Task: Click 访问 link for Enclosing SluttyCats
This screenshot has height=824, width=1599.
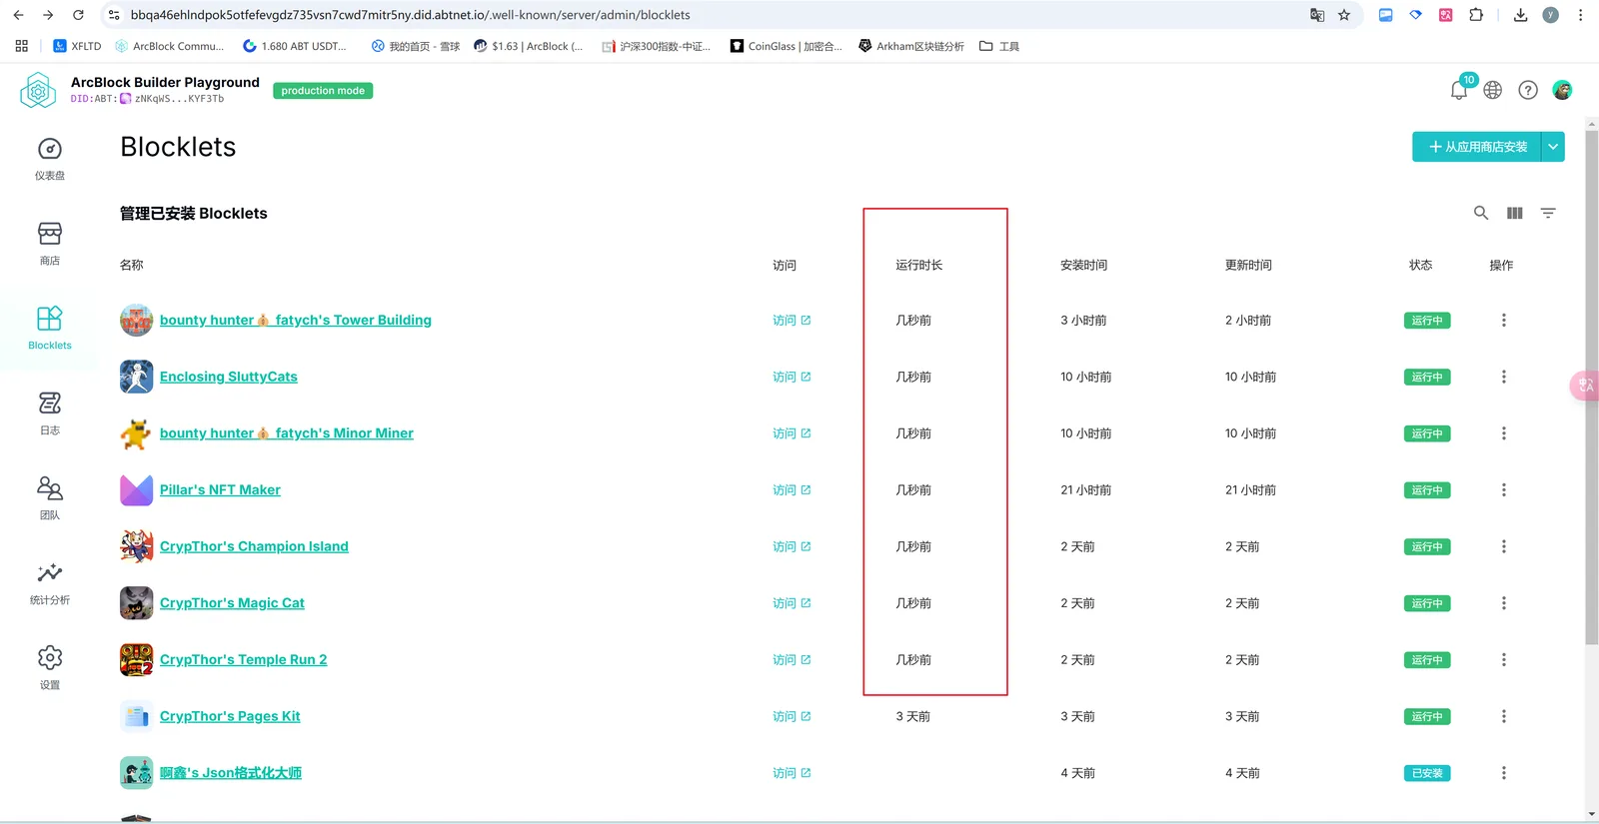Action: coord(792,377)
